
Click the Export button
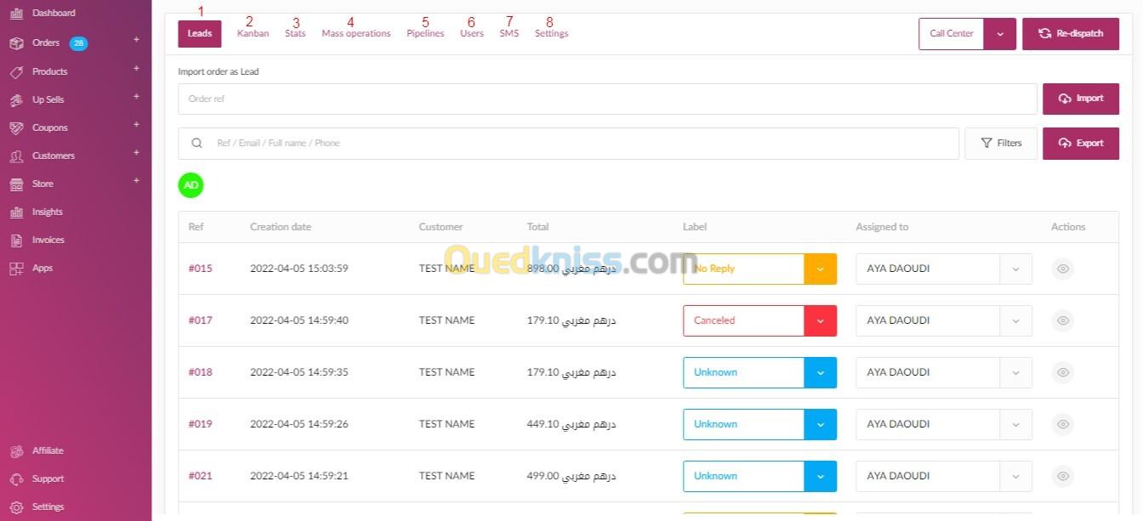point(1081,144)
